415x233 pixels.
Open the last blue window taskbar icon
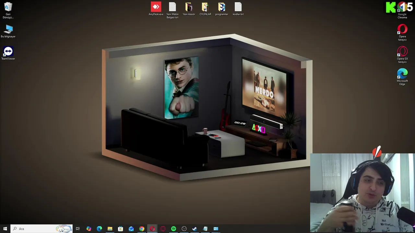click(216, 229)
